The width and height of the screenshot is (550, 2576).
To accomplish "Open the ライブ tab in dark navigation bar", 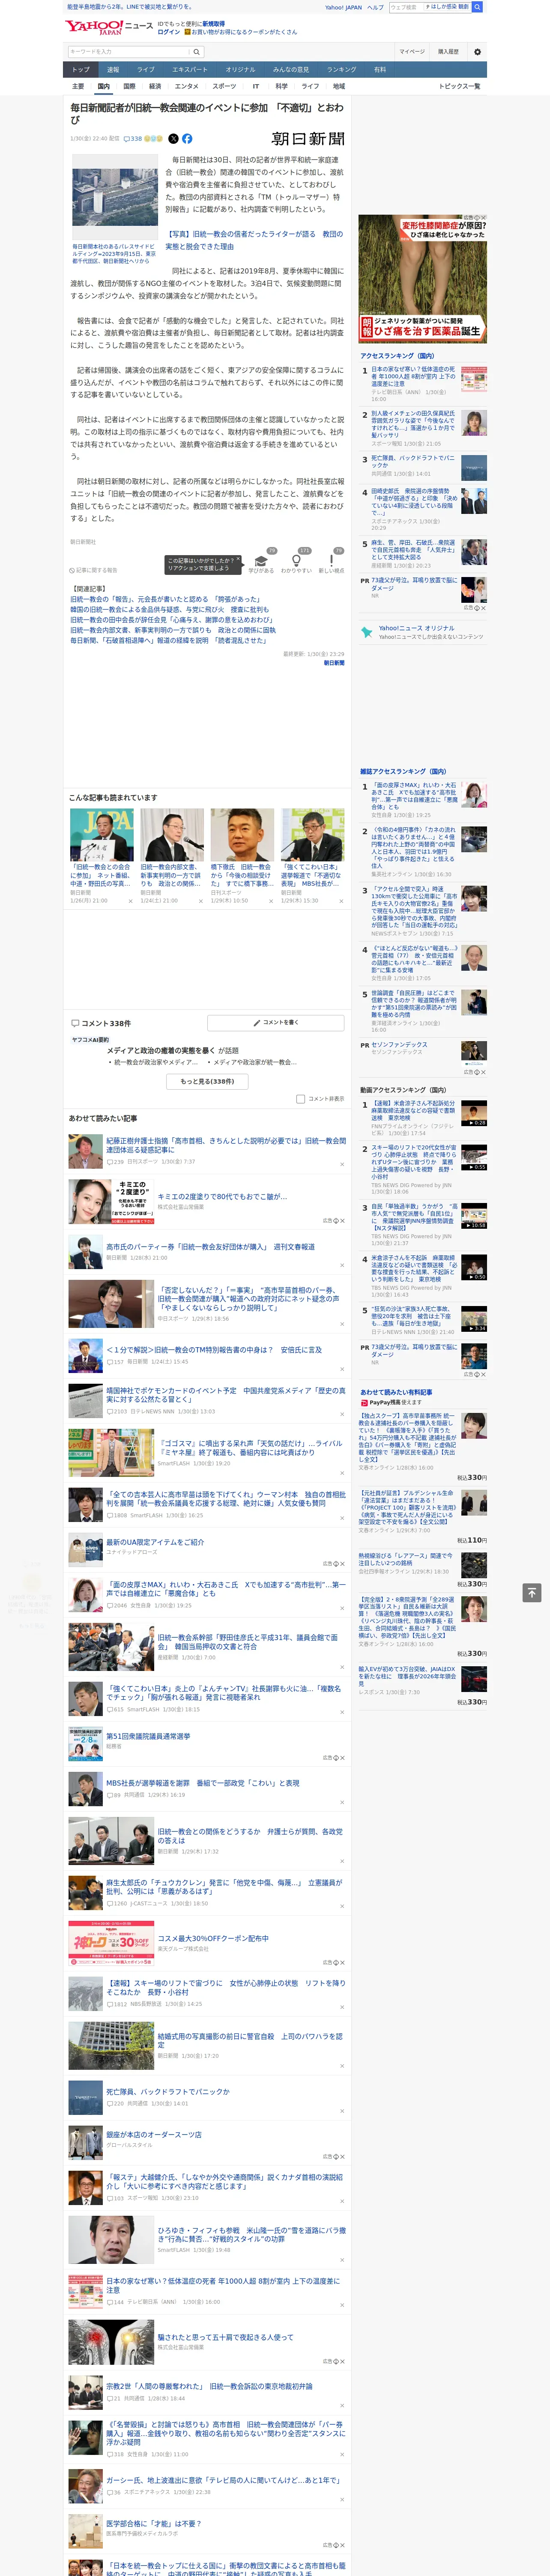I will (146, 70).
